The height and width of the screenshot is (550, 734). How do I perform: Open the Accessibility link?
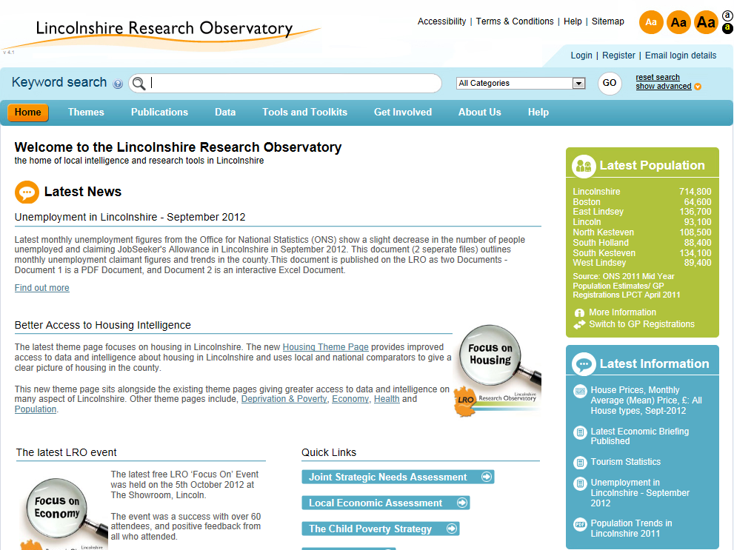coord(442,21)
